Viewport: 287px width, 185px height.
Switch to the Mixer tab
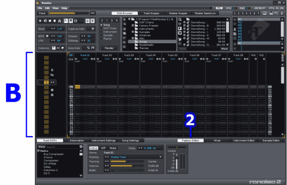pyautogui.click(x=217, y=140)
